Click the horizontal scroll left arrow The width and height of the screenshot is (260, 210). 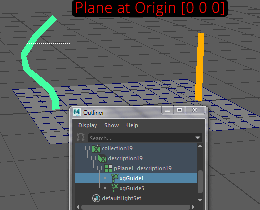(78, 207)
